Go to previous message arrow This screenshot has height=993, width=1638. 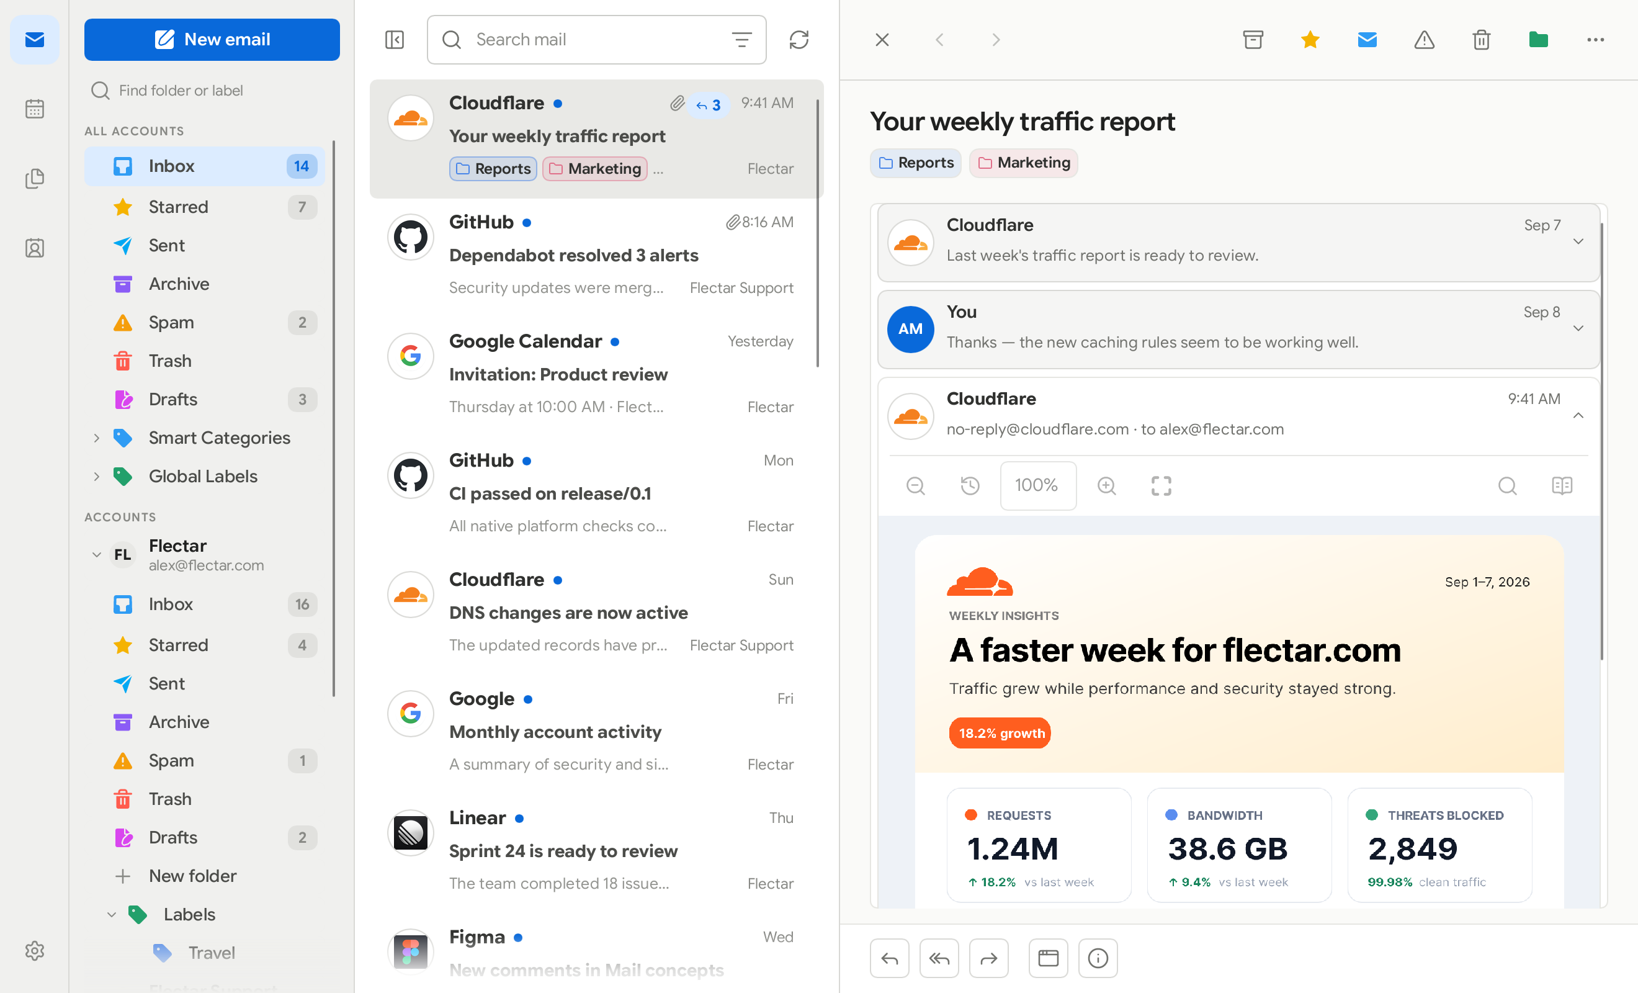click(939, 40)
